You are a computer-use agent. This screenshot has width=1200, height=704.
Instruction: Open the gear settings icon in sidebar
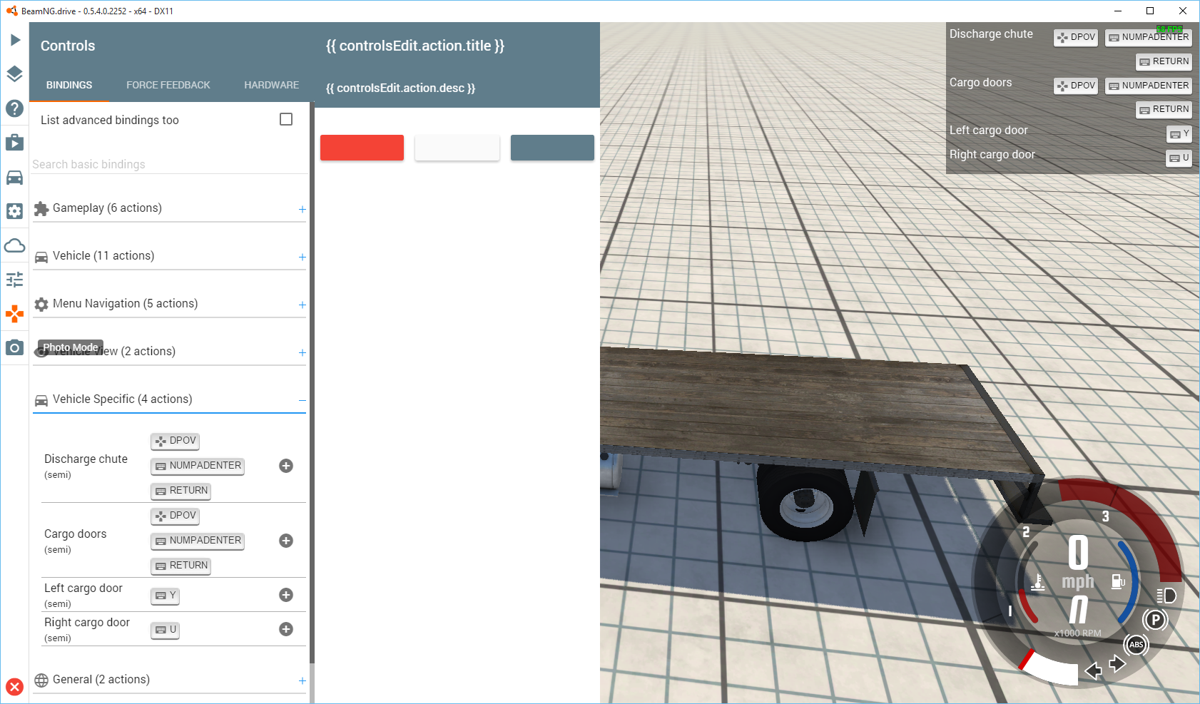coord(15,211)
